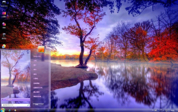Image resolution: width=178 pixels, height=112 pixels.
Task: Click the keyboard icon in the system tray
Action: click(x=155, y=110)
